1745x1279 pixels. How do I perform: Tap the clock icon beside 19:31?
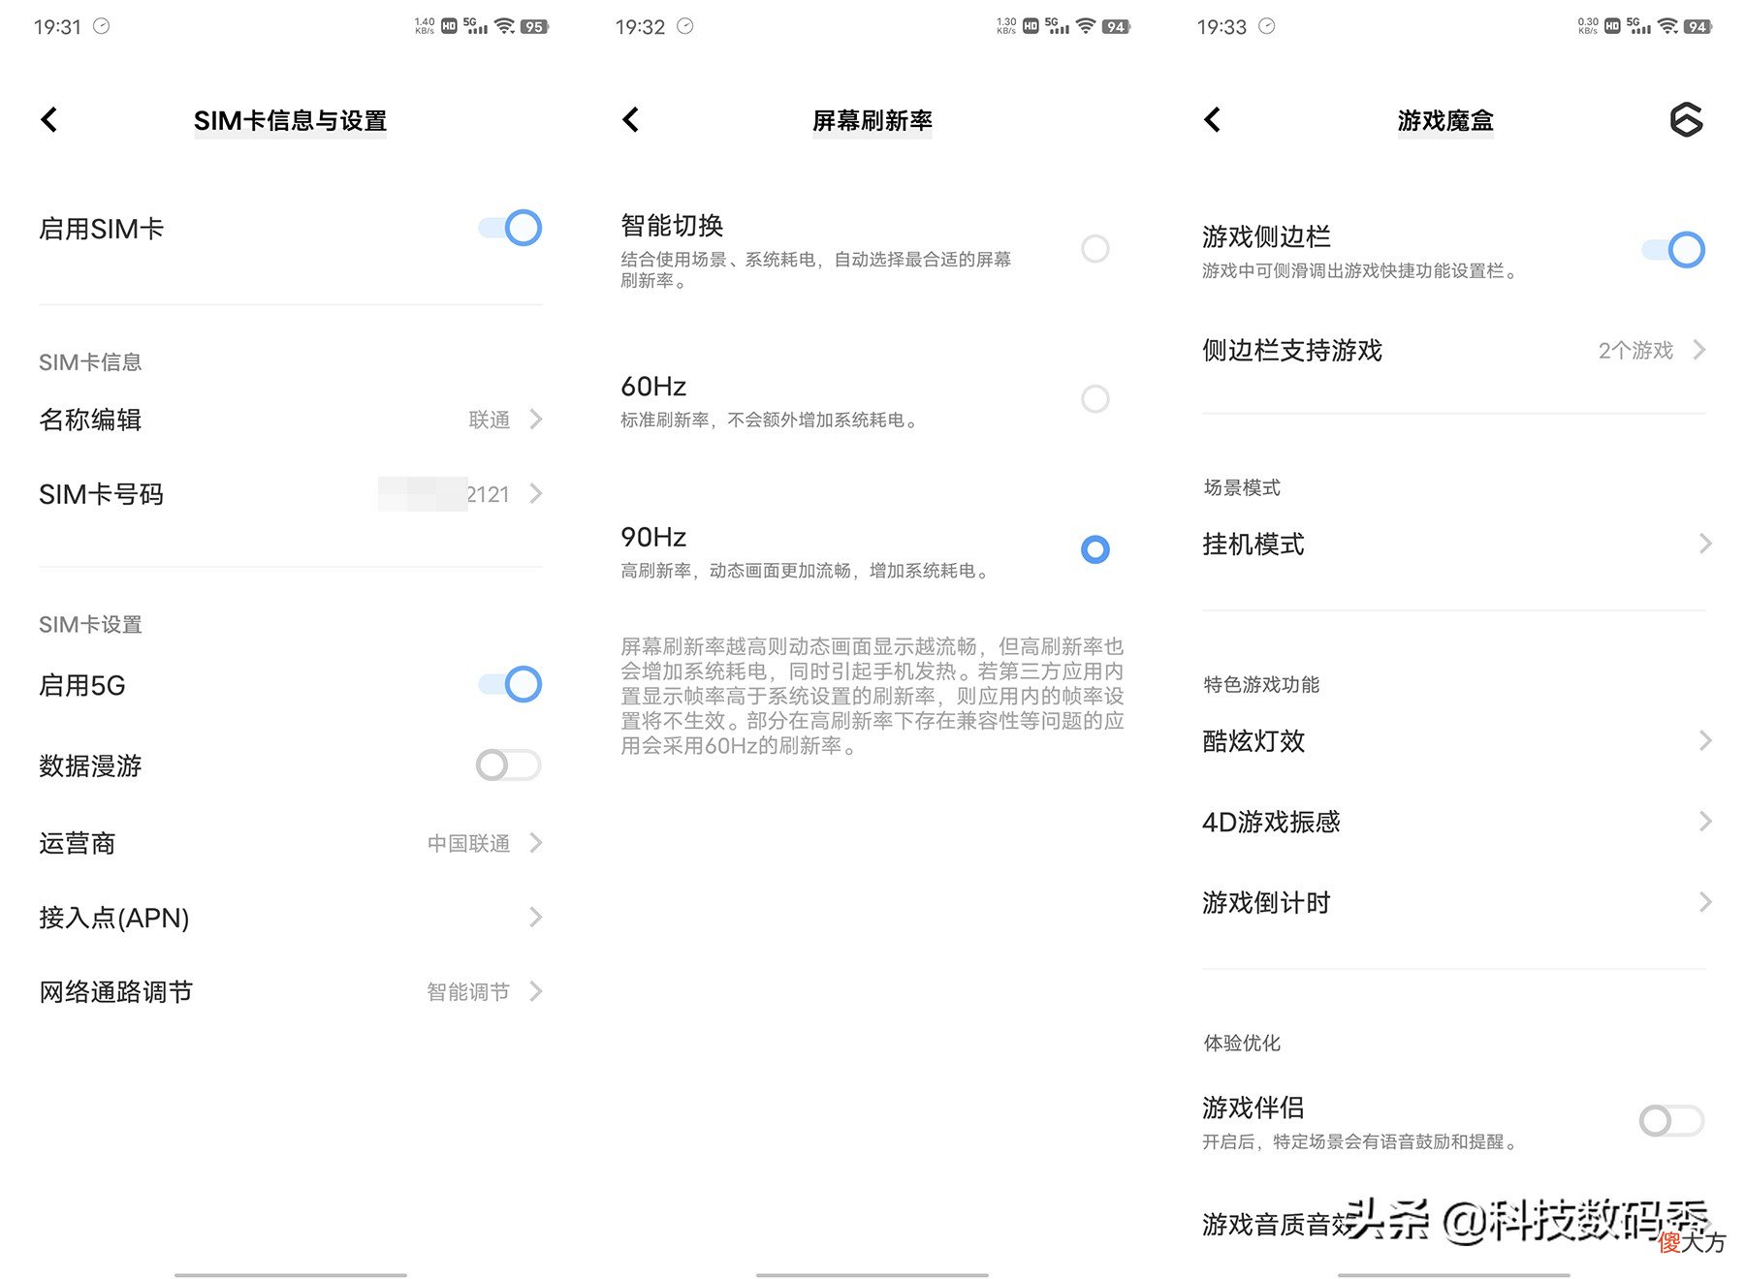click(101, 26)
